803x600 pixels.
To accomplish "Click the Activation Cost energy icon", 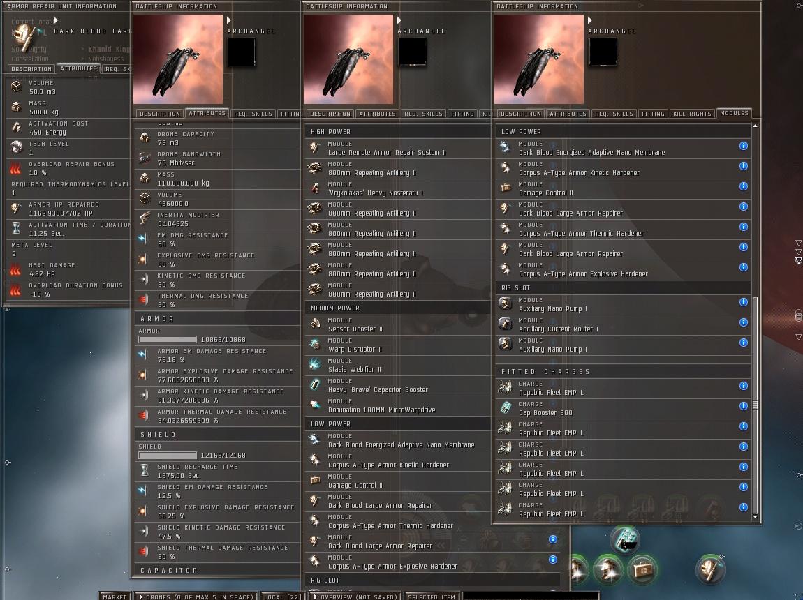I will point(16,128).
